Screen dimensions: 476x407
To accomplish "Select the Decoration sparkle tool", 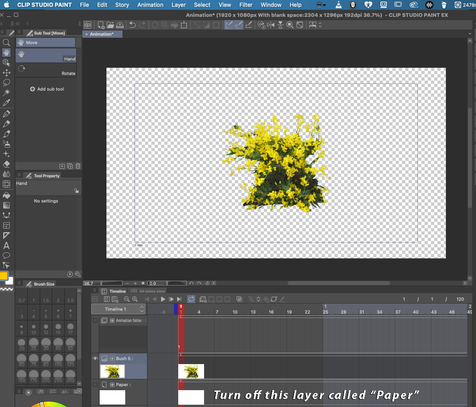I will [x=6, y=154].
